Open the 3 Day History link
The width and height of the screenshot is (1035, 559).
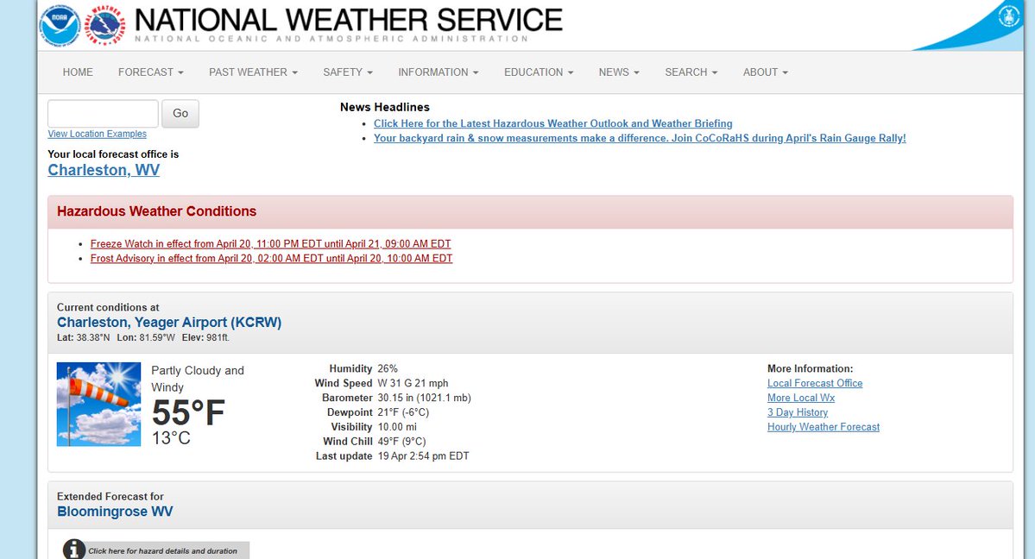798,411
